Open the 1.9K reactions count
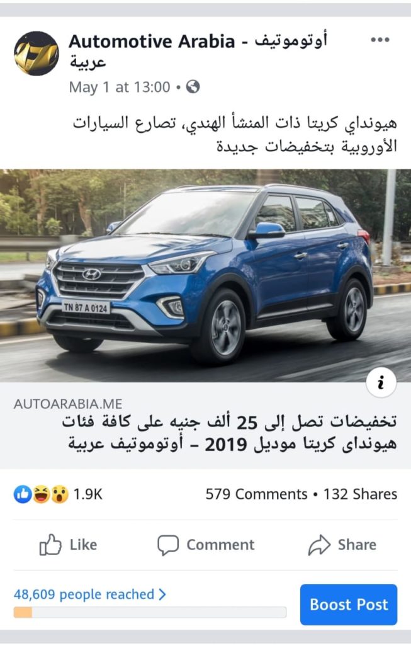 tap(87, 494)
